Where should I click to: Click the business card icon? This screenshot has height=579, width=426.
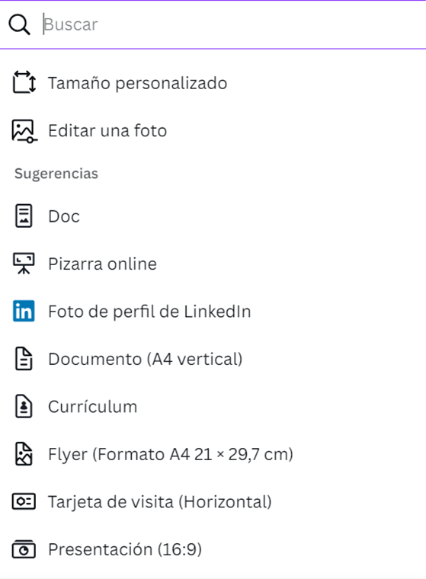tap(24, 501)
